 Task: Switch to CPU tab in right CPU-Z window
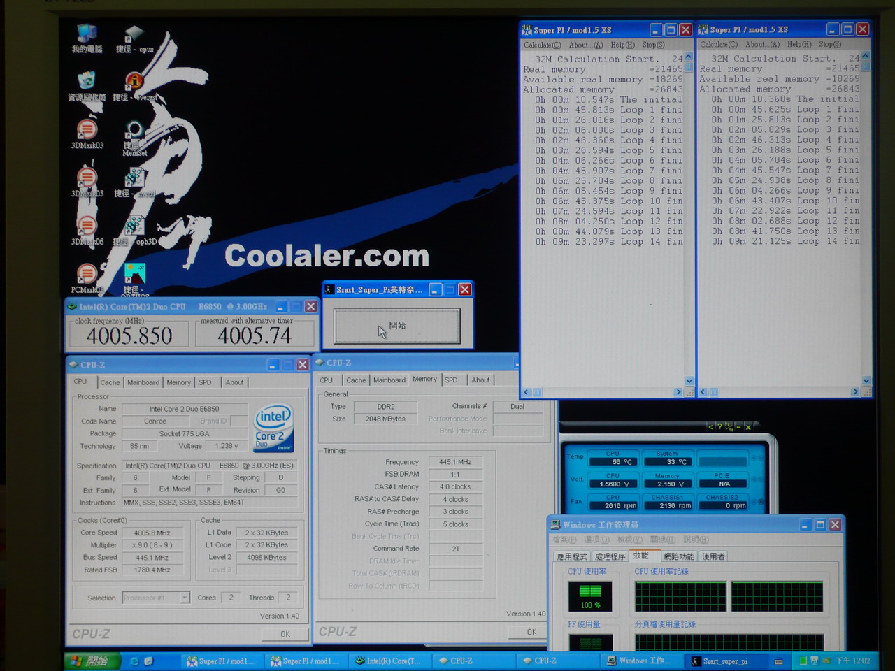coord(327,380)
